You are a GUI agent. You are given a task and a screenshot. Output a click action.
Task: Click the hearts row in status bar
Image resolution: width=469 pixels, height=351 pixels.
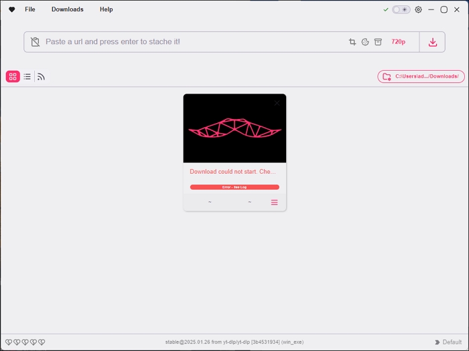point(25,342)
